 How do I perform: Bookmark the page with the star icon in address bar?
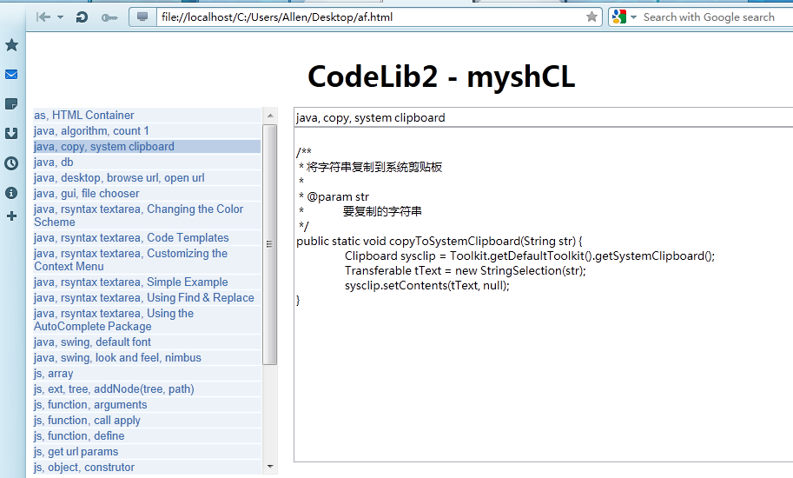[591, 17]
